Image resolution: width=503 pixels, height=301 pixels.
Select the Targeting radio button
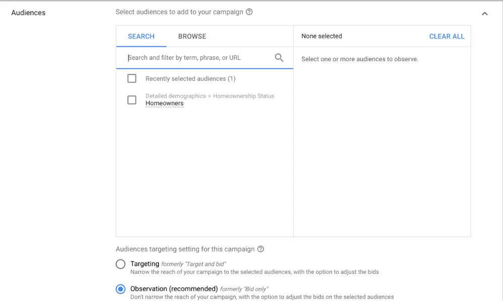coord(121,264)
